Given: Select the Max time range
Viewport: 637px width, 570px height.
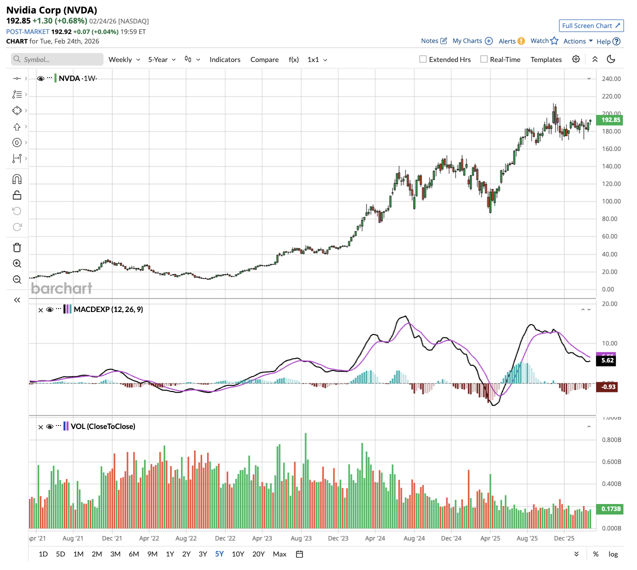Looking at the screenshot, I should coord(279,554).
